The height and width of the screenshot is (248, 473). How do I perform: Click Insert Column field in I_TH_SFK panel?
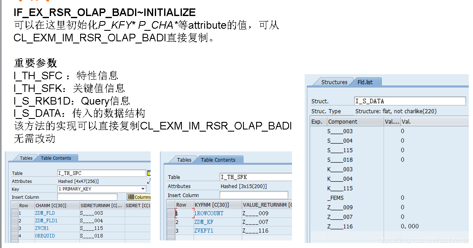pyautogui.click(x=254, y=195)
